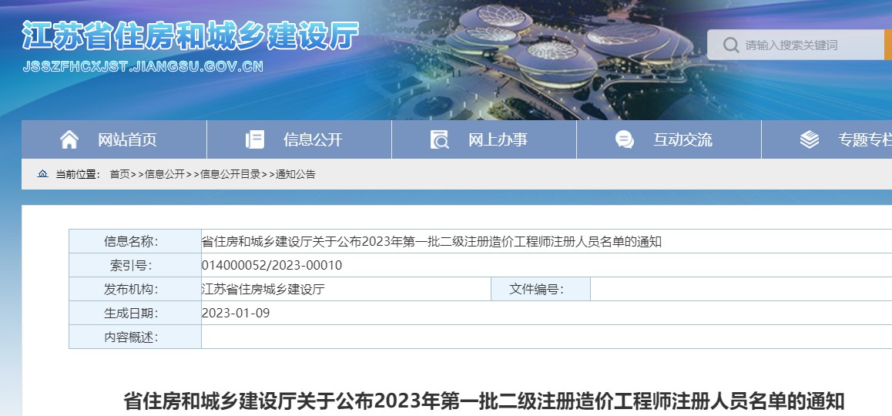Go to the 网上办事 navigation section
The image size is (892, 416).
(498, 139)
